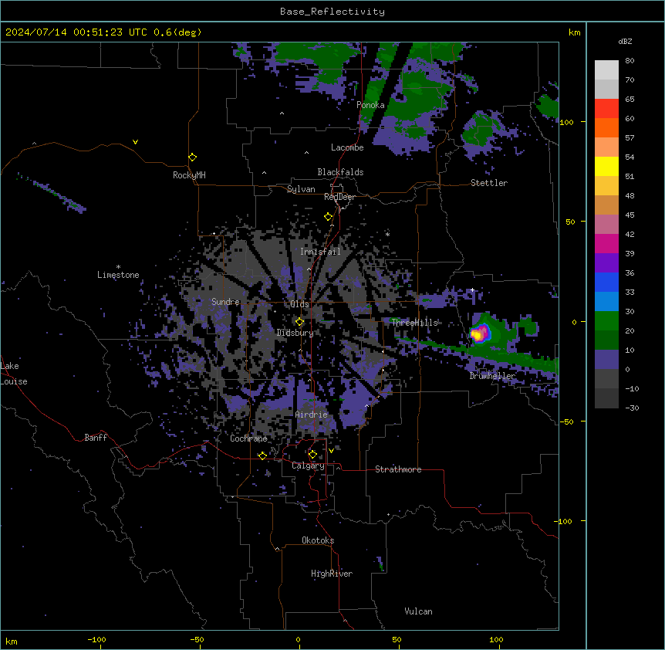Image resolution: width=665 pixels, height=650 pixels.
Task: Pick the purple 36-39 dBZ legend swatch
Action: (x=606, y=263)
